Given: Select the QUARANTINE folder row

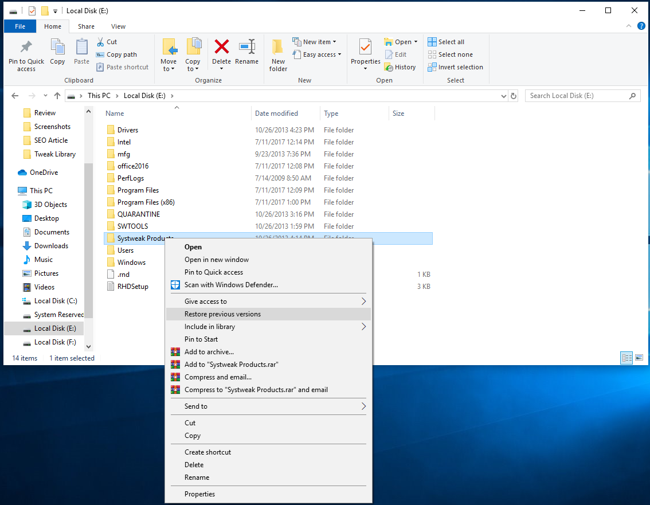Looking at the screenshot, I should click(x=268, y=214).
